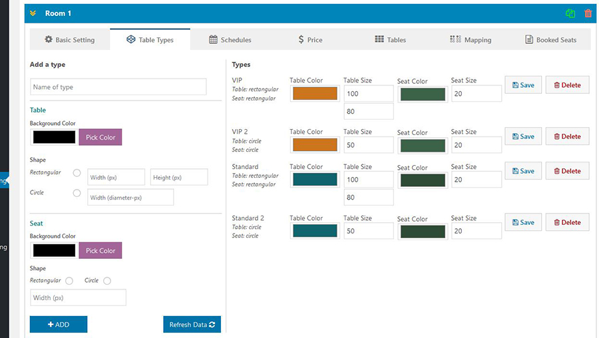Show the Booked Seats tab
Image resolution: width=599 pixels, height=338 pixels.
(551, 40)
